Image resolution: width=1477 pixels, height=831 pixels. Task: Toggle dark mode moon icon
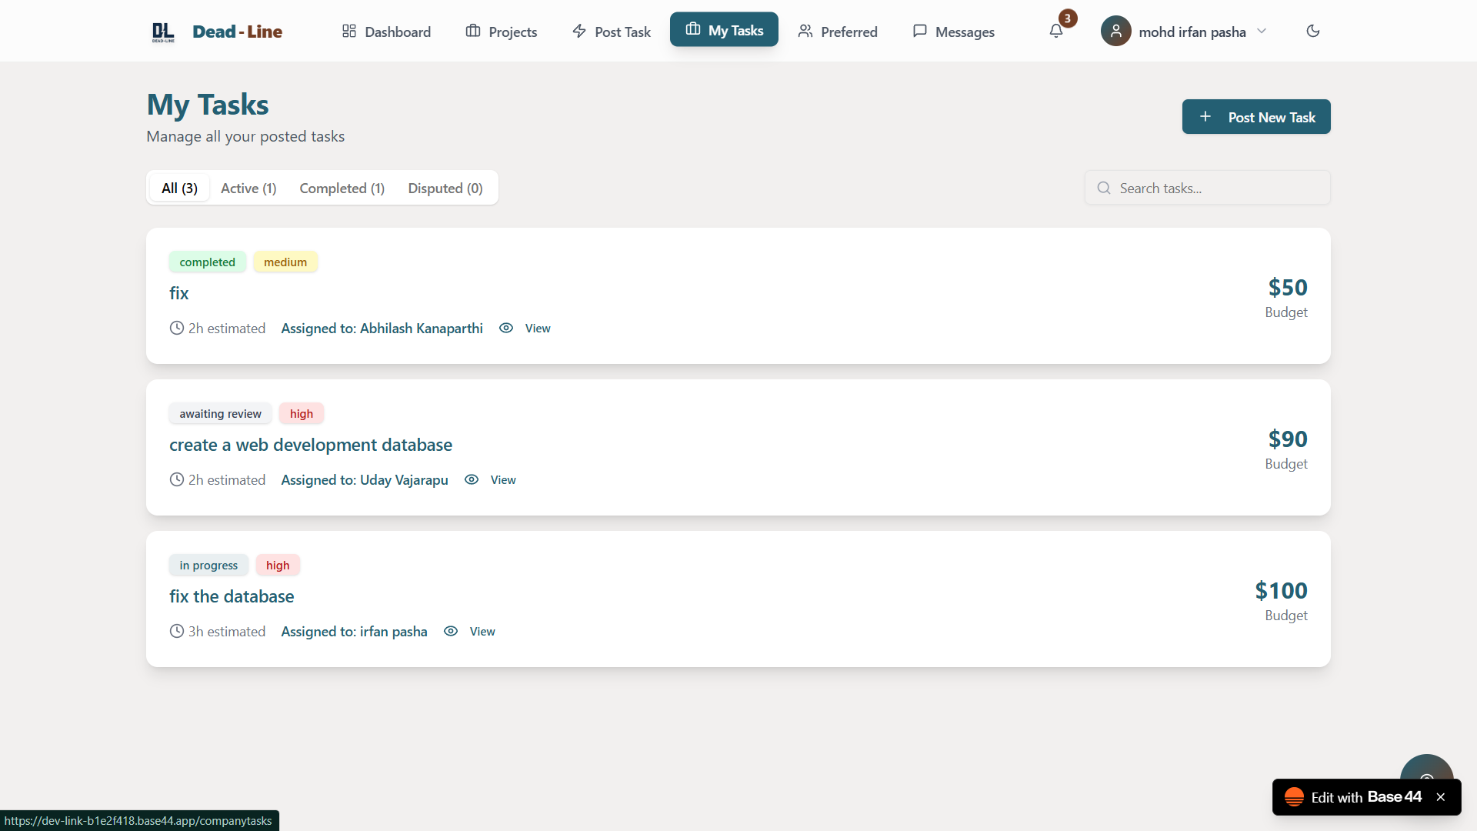(1313, 32)
